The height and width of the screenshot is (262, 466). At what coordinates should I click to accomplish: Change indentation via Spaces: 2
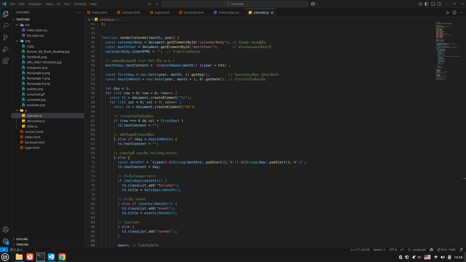pyautogui.click(x=379, y=249)
